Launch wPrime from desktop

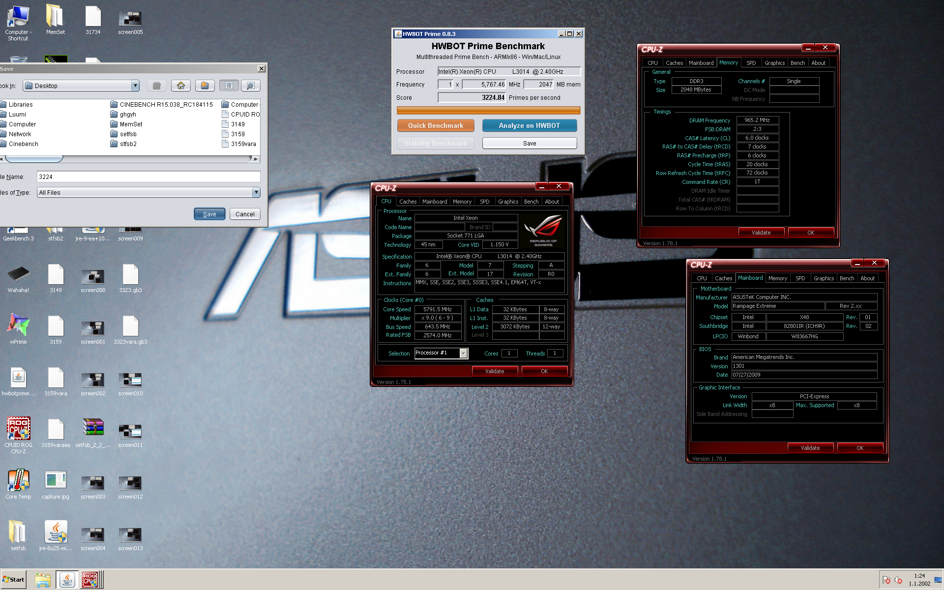18,328
